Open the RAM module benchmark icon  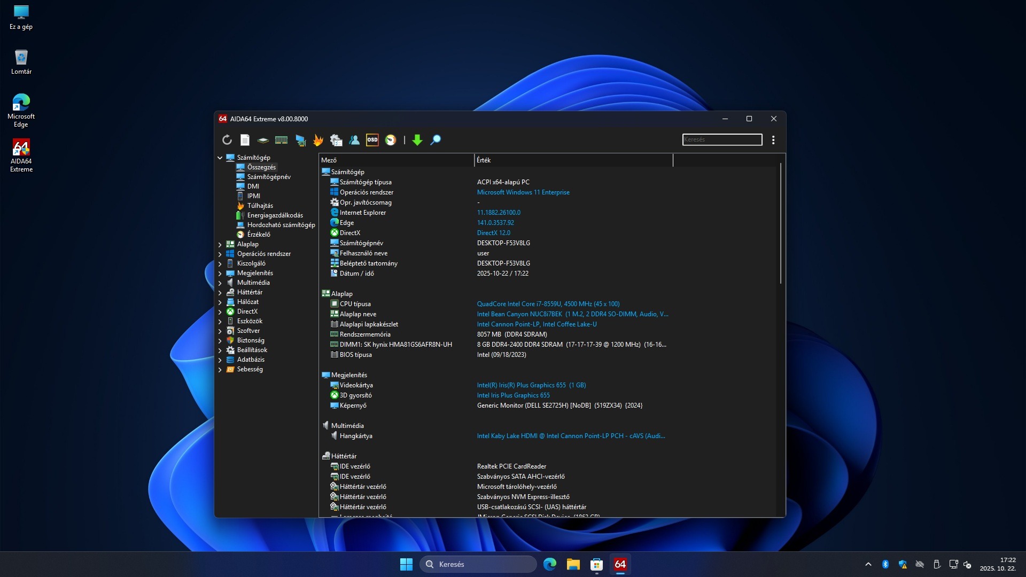click(281, 140)
